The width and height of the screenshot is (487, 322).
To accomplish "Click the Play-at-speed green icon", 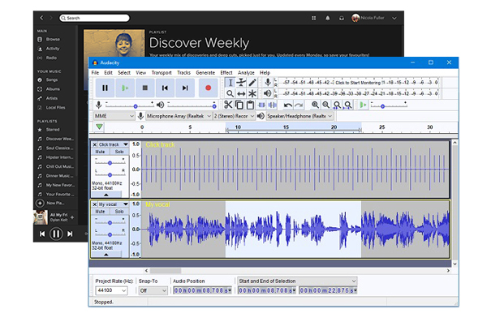I will (363, 105).
